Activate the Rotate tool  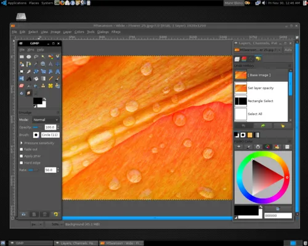[36, 71]
